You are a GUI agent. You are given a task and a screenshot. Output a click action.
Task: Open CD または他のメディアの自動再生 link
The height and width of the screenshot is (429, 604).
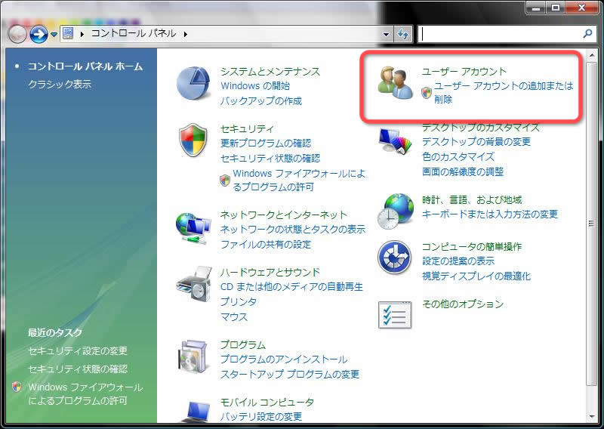pos(291,287)
